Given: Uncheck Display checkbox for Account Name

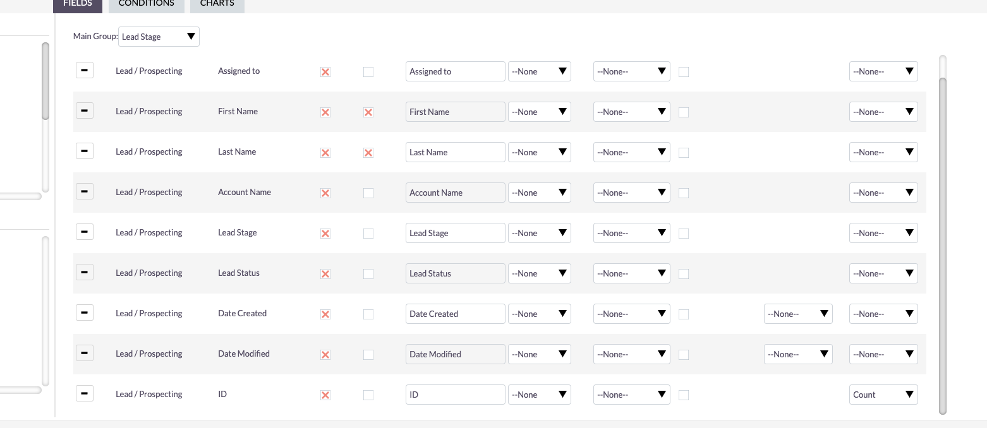Looking at the screenshot, I should click(325, 193).
